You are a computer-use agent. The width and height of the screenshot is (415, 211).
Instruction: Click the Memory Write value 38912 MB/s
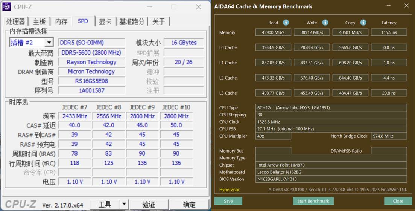[x=312, y=32]
